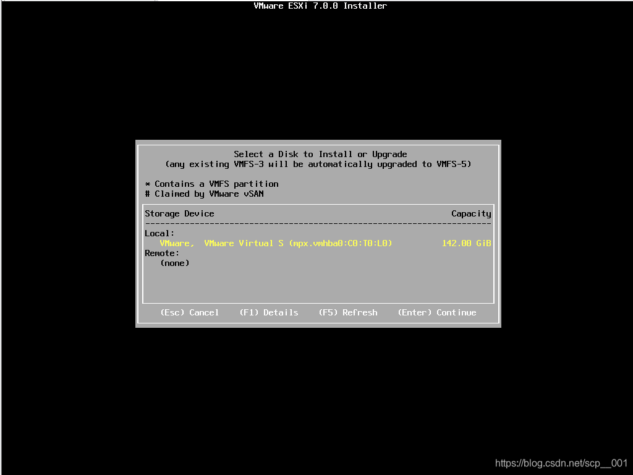The height and width of the screenshot is (475, 633).
Task: Click the 'Contains a VMFS partition' legend line
Action: 211,184
